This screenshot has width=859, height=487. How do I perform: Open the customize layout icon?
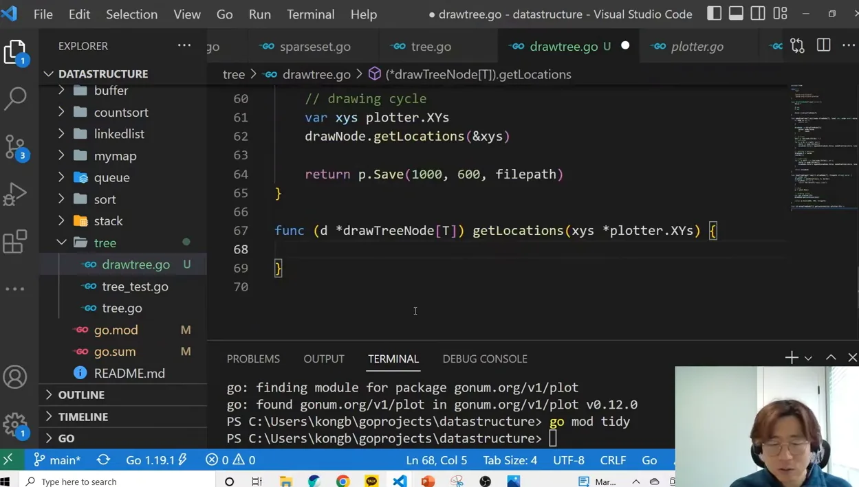(780, 14)
